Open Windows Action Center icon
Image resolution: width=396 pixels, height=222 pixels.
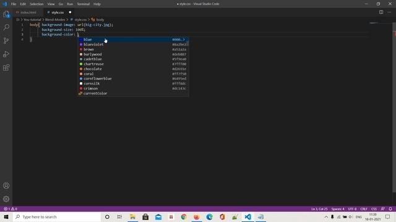(388, 216)
